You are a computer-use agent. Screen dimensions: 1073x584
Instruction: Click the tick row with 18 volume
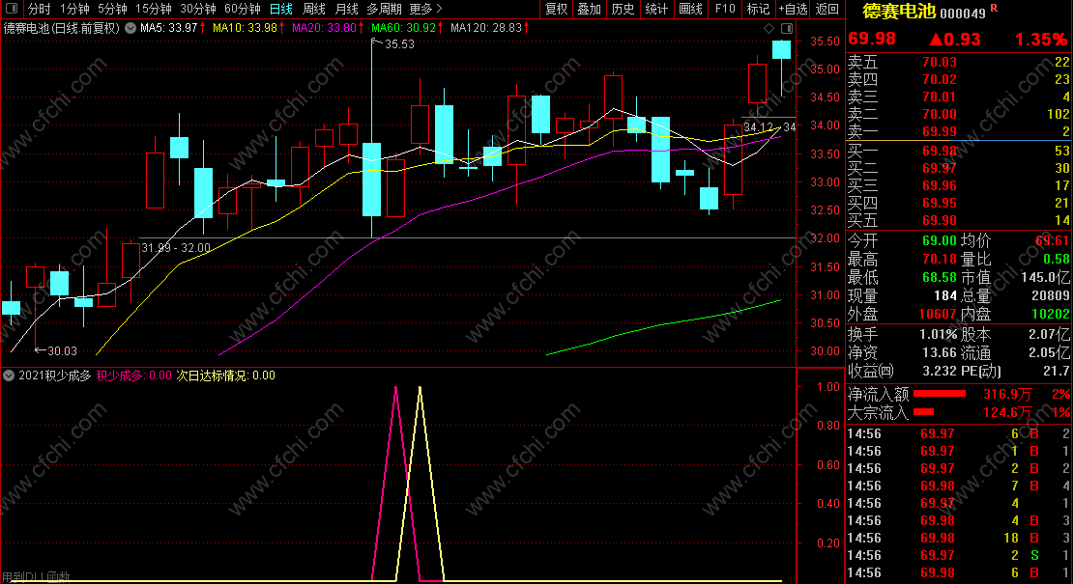[x=958, y=539]
